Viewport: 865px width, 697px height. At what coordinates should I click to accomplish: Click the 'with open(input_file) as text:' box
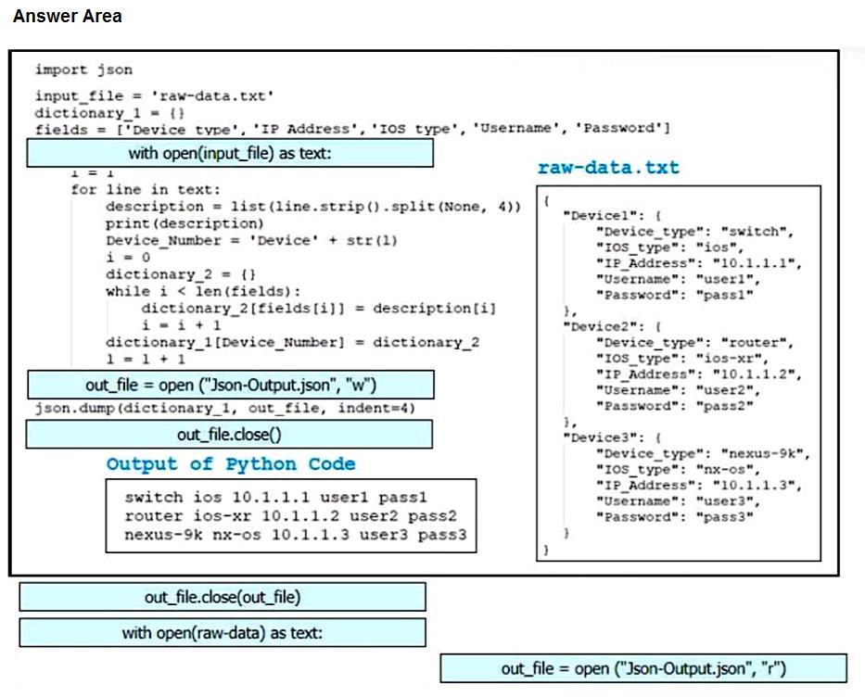click(229, 153)
